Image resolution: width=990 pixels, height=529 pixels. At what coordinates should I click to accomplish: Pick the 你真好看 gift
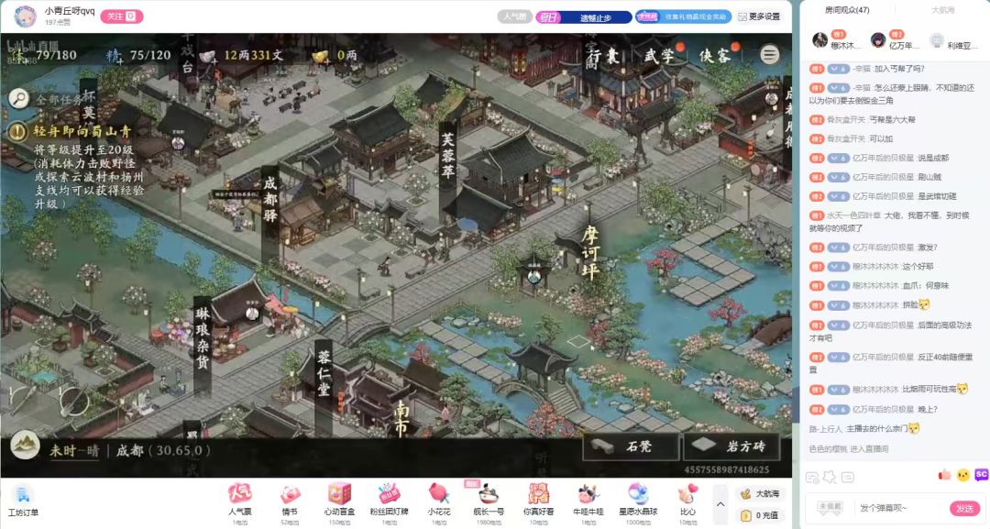[539, 501]
